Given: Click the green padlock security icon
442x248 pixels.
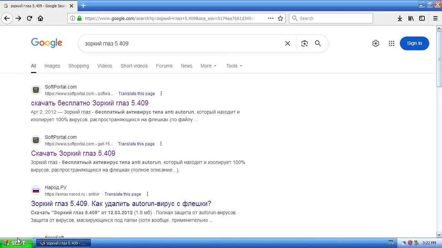Looking at the screenshot, I should 79,18.
